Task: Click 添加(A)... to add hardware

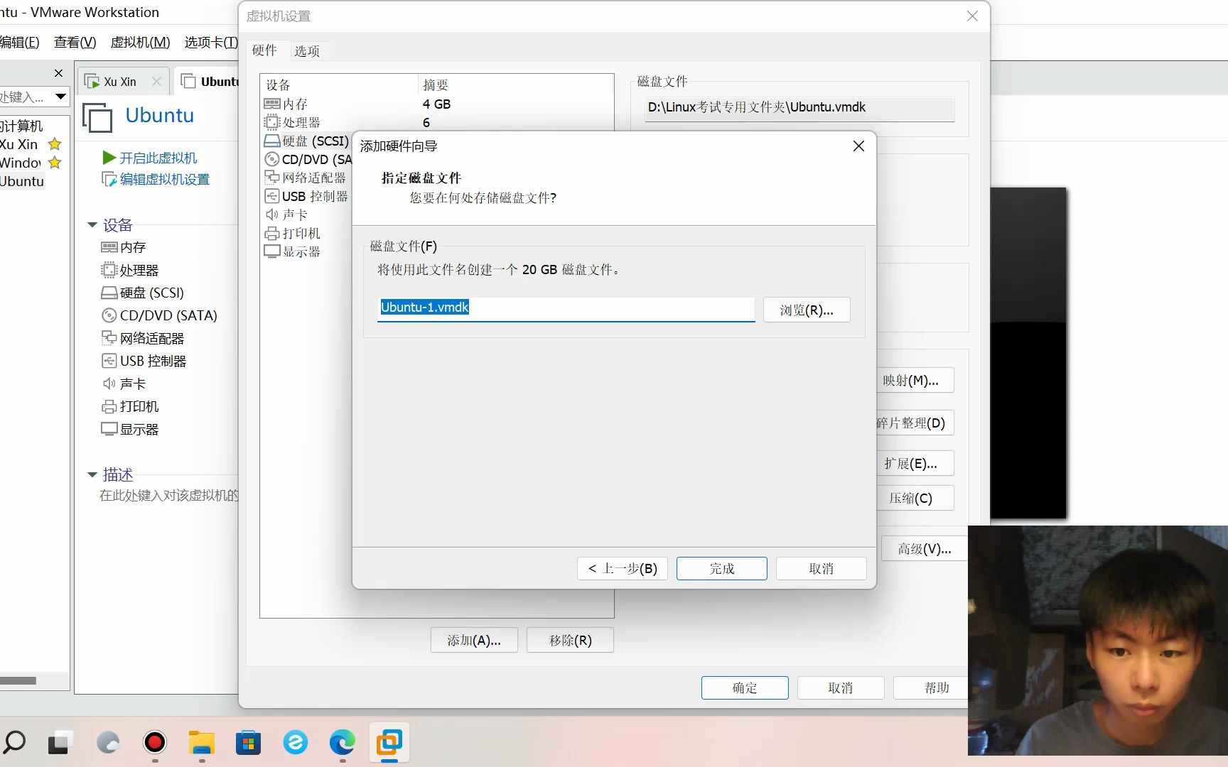Action: (474, 640)
